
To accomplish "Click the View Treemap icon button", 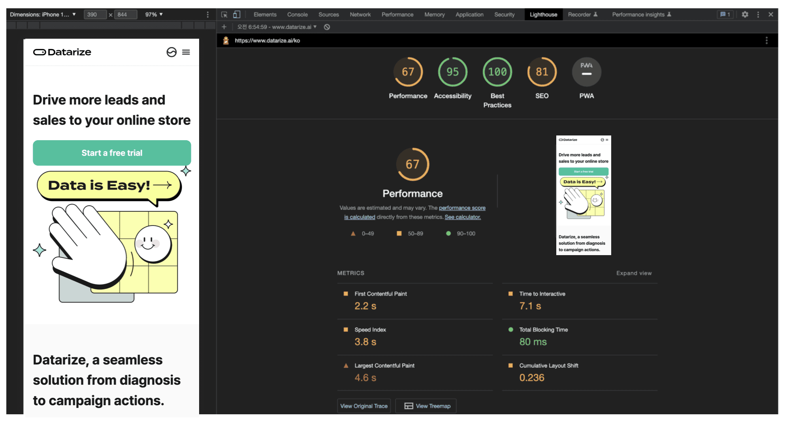I will coord(426,406).
